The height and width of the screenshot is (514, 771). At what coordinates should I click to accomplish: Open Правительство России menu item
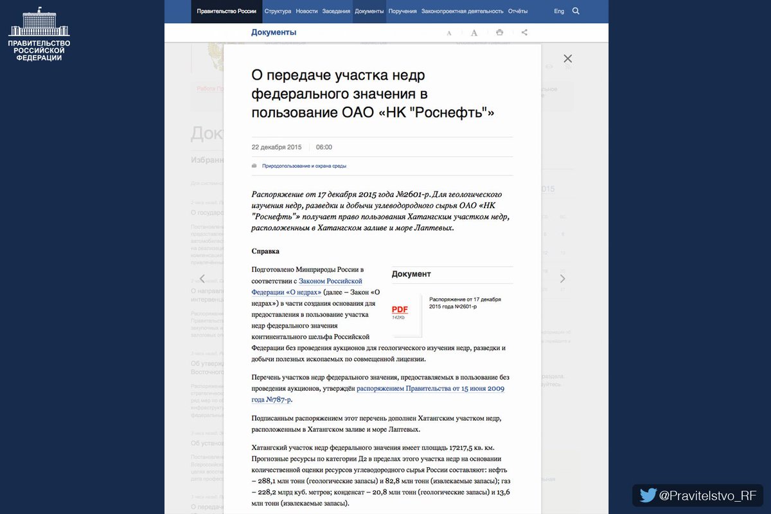227,12
